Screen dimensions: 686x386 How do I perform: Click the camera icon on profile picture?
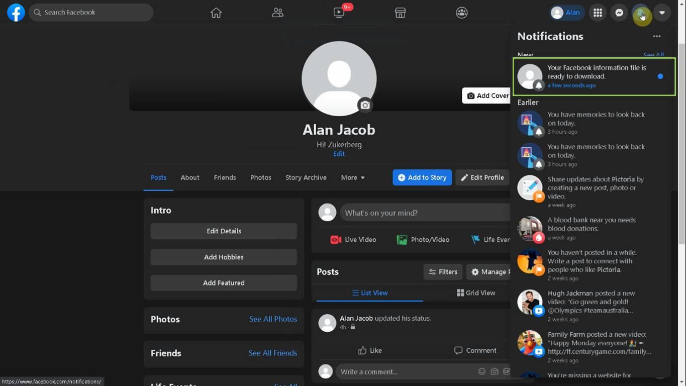click(x=365, y=105)
